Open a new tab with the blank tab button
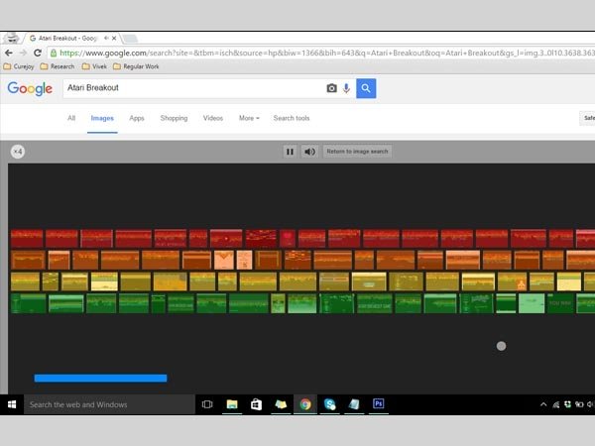 (x=130, y=39)
